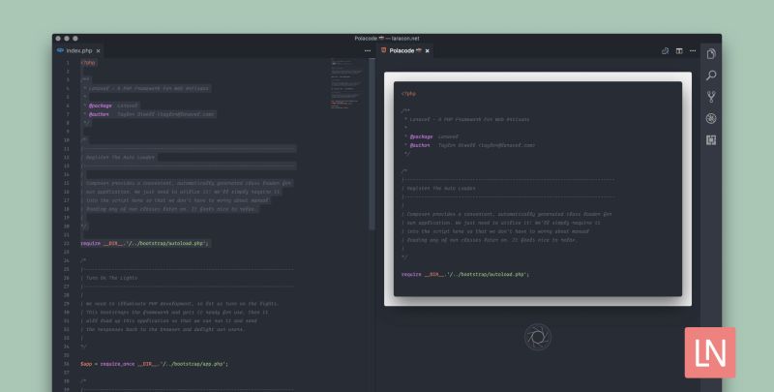The height and width of the screenshot is (392, 774).
Task: Click the @package annotation in editor
Action: pos(101,106)
